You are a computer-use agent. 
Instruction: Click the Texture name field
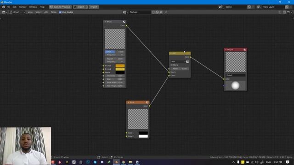point(140,12)
